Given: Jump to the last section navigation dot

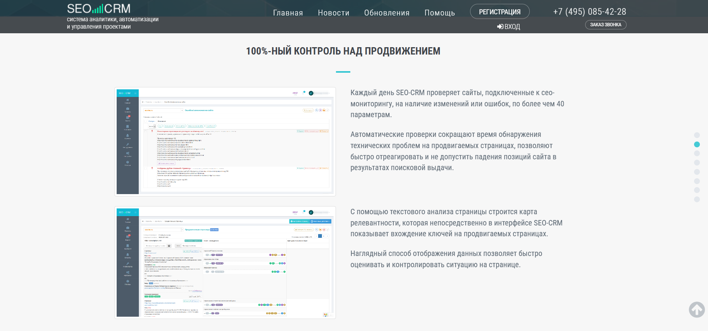Looking at the screenshot, I should click(697, 200).
